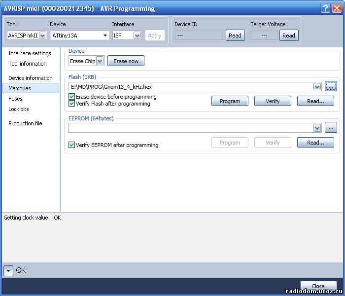Open the Production file page
345x296 pixels.
tap(25, 123)
